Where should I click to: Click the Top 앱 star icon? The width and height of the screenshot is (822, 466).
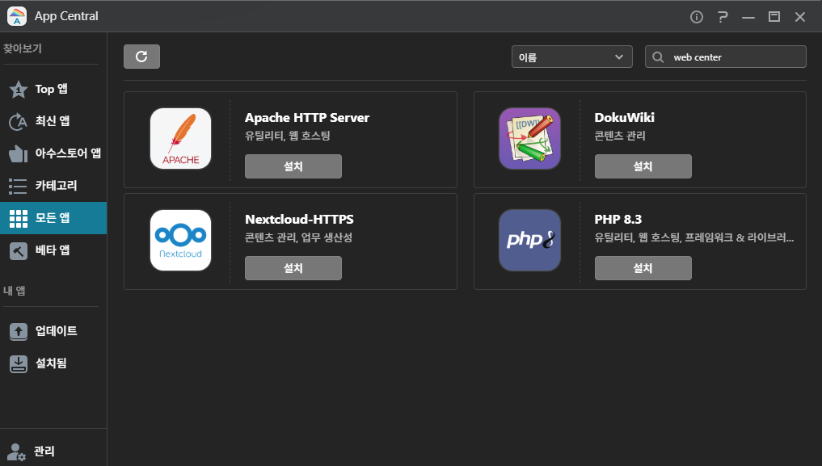19,90
